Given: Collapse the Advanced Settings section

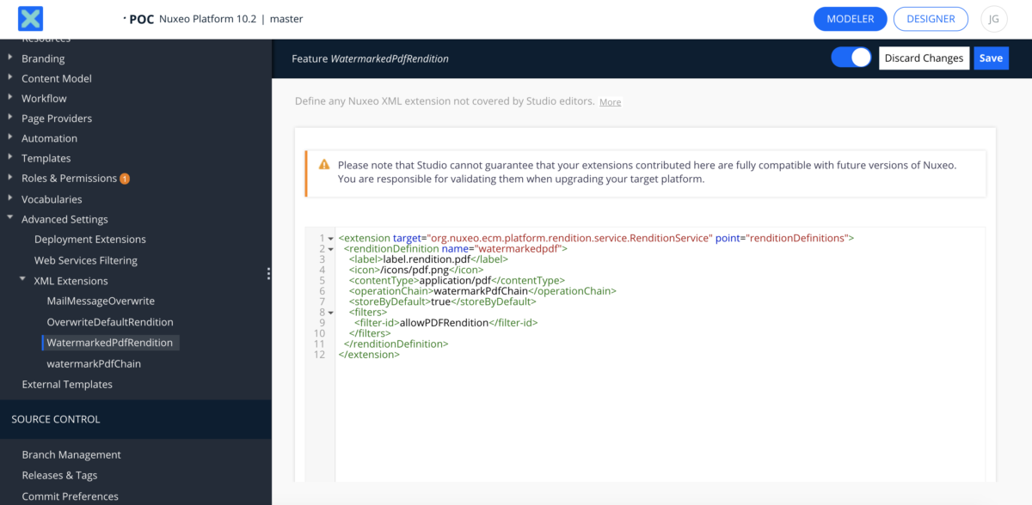Looking at the screenshot, I should click(x=11, y=219).
